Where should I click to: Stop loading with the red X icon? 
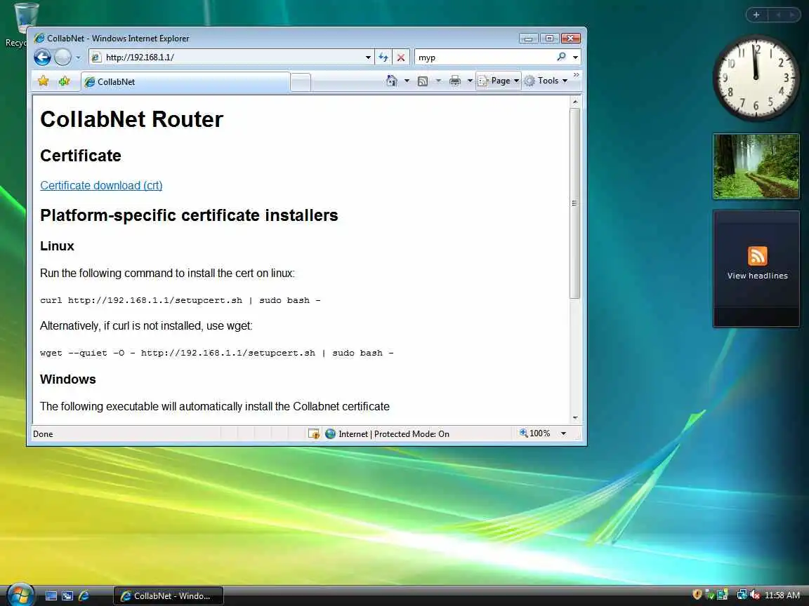401,58
